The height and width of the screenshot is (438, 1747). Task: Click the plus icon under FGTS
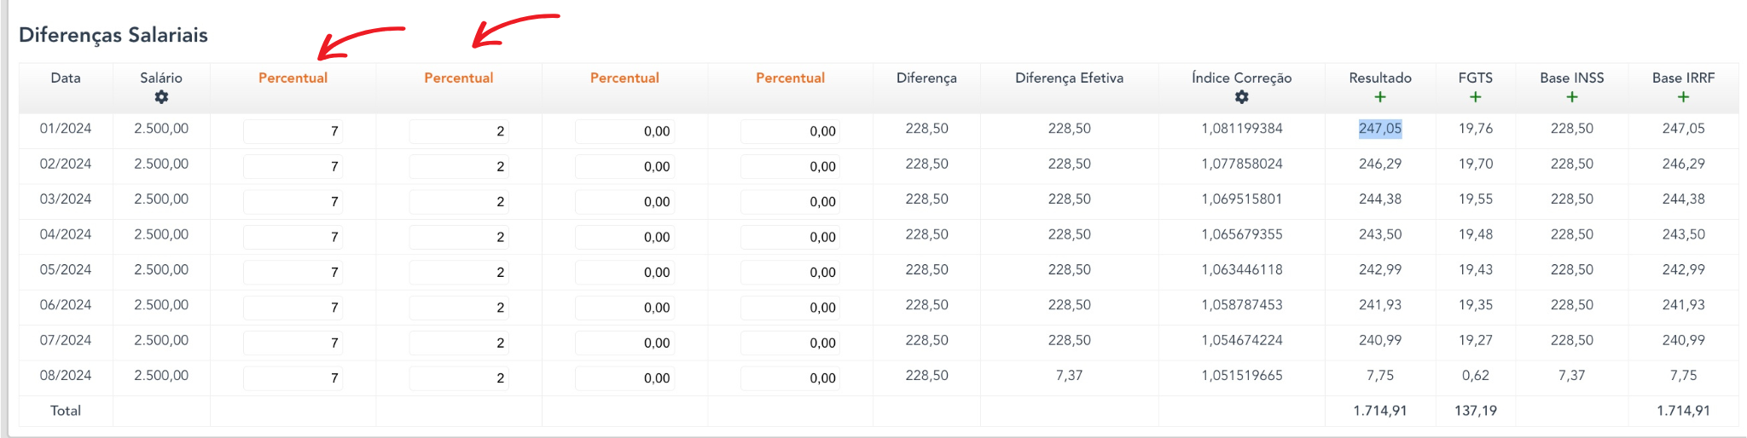[1475, 97]
